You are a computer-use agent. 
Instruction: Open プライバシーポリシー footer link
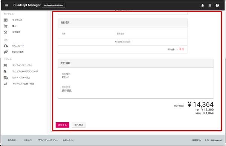coord(48,140)
